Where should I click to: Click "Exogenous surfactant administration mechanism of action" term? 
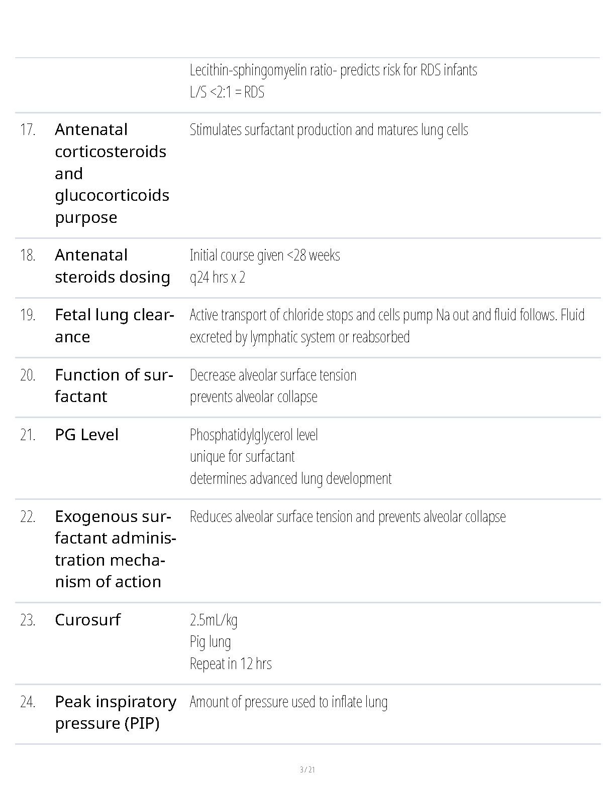[x=115, y=549]
